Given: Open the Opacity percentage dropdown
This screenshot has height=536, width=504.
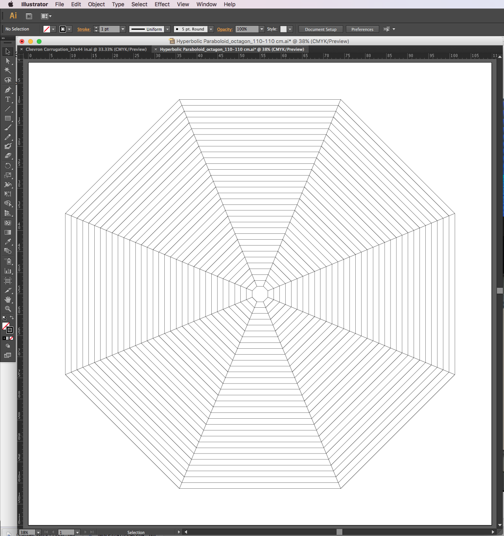Looking at the screenshot, I should pyautogui.click(x=262, y=29).
